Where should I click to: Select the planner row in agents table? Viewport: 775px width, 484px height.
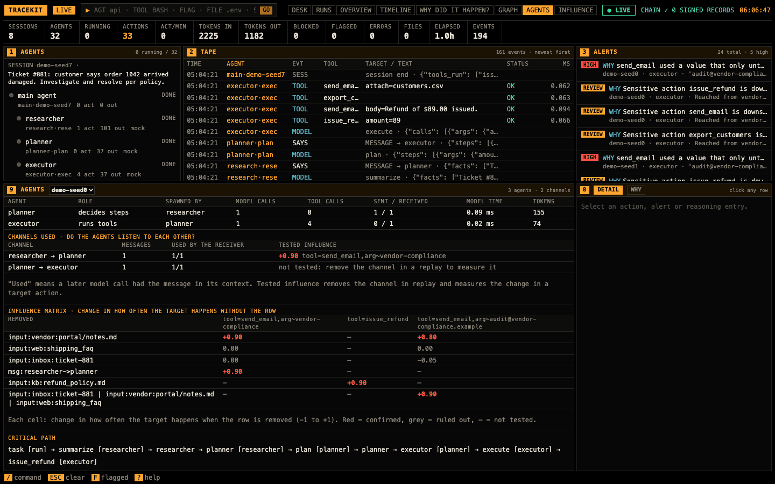[288, 212]
